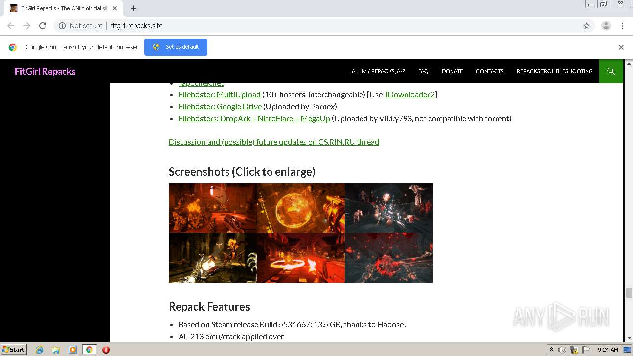633x356 pixels.
Task: Launch Internet Explorer from the taskbar
Action: pyautogui.click(x=40, y=350)
